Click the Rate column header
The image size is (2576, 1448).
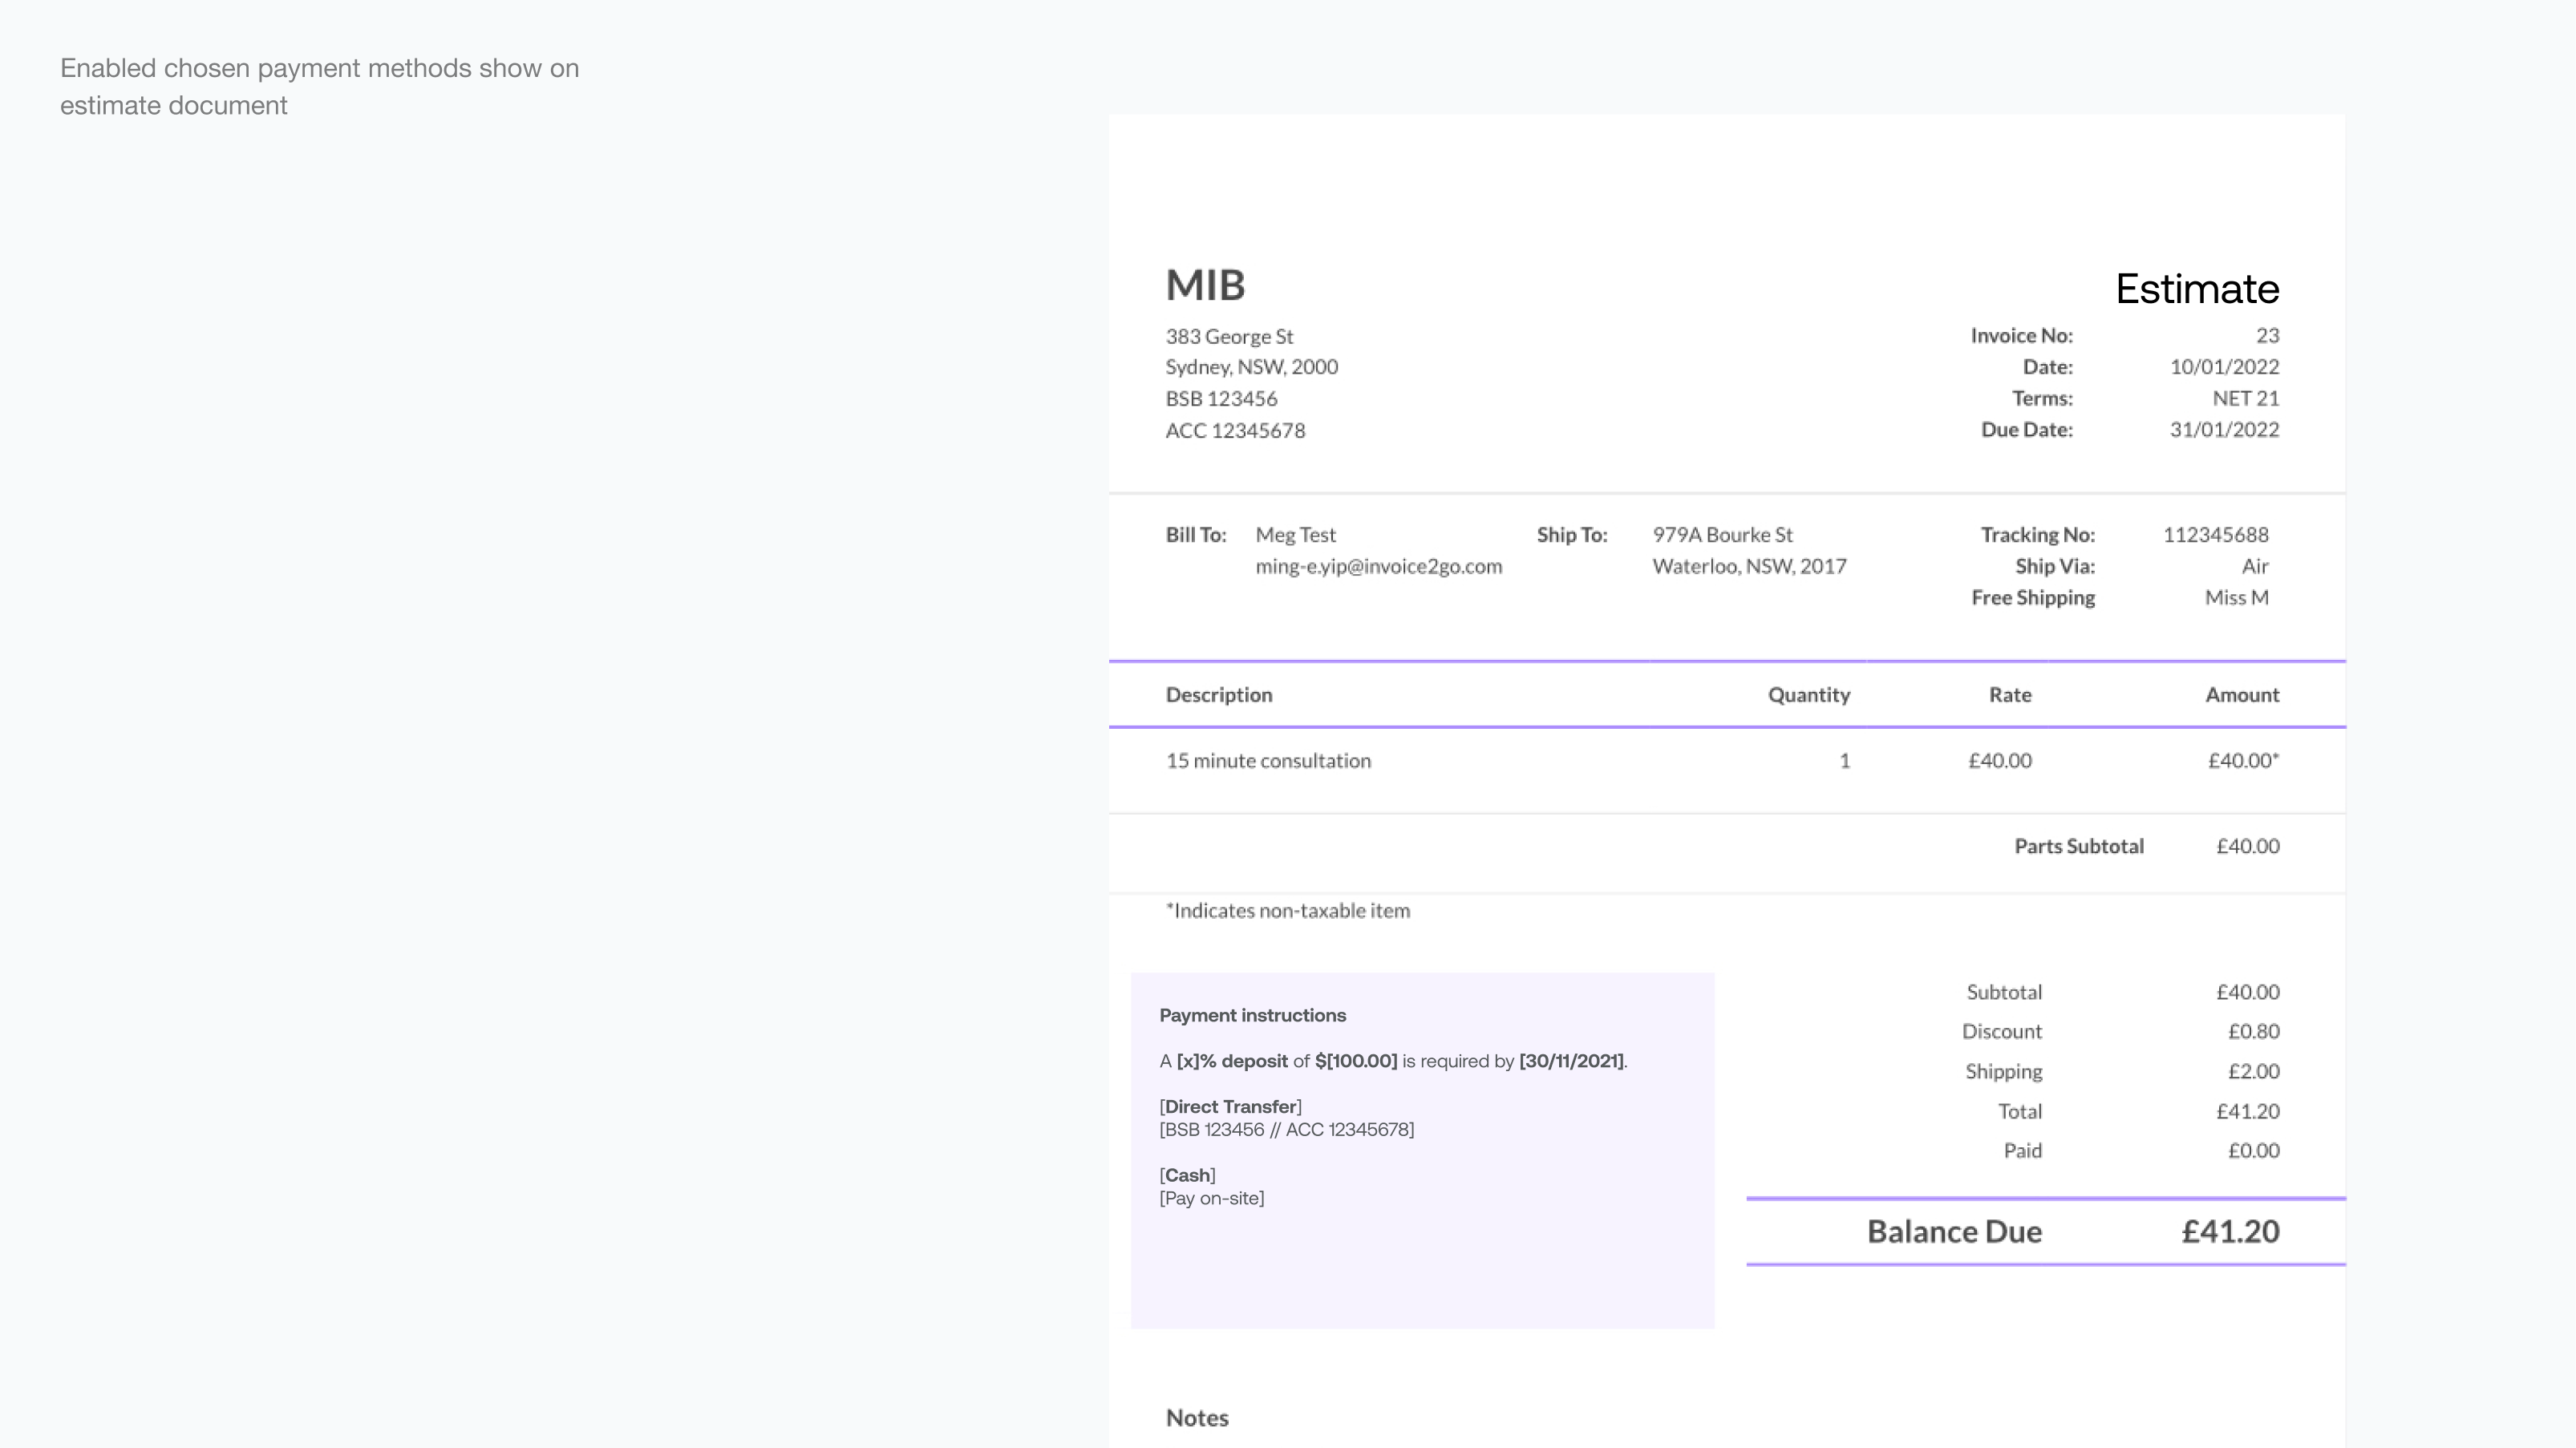(x=2009, y=695)
